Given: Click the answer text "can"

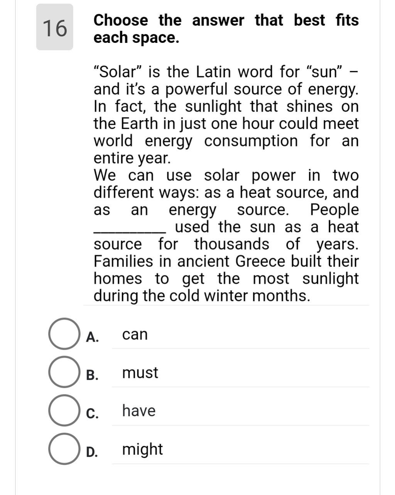Looking at the screenshot, I should point(135,334).
